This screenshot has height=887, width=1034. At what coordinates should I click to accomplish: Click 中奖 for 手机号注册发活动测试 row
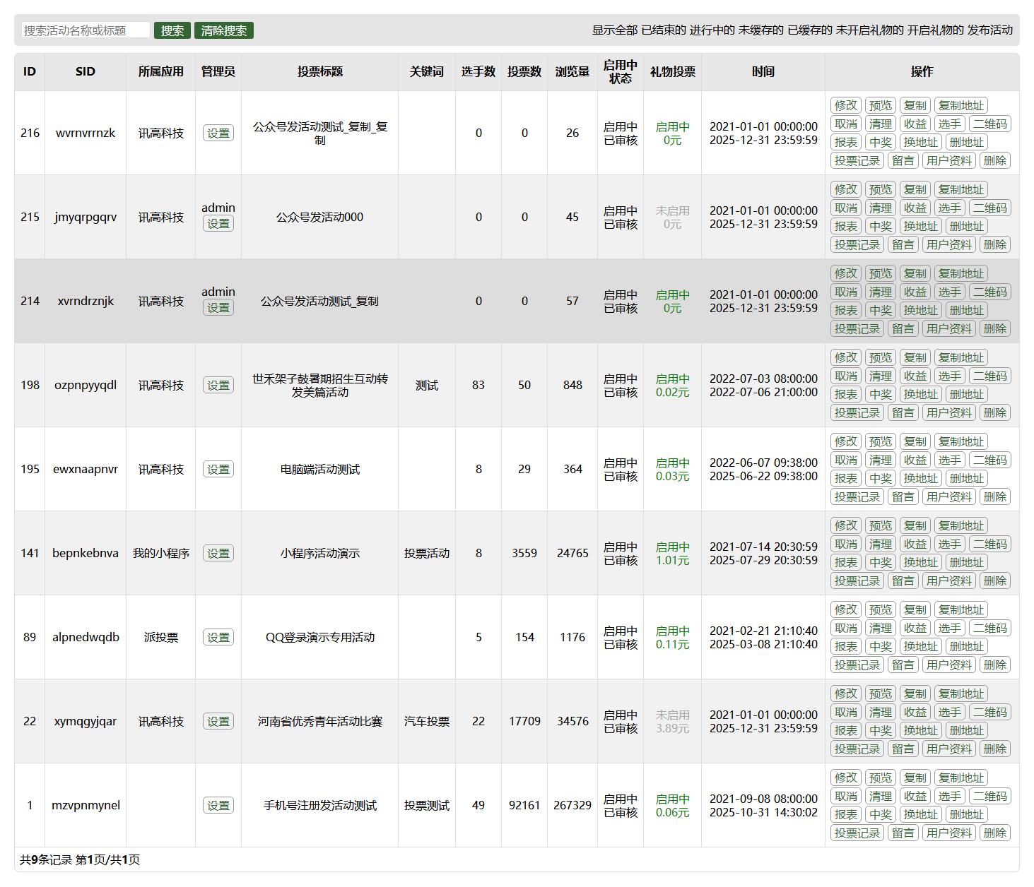[x=881, y=814]
